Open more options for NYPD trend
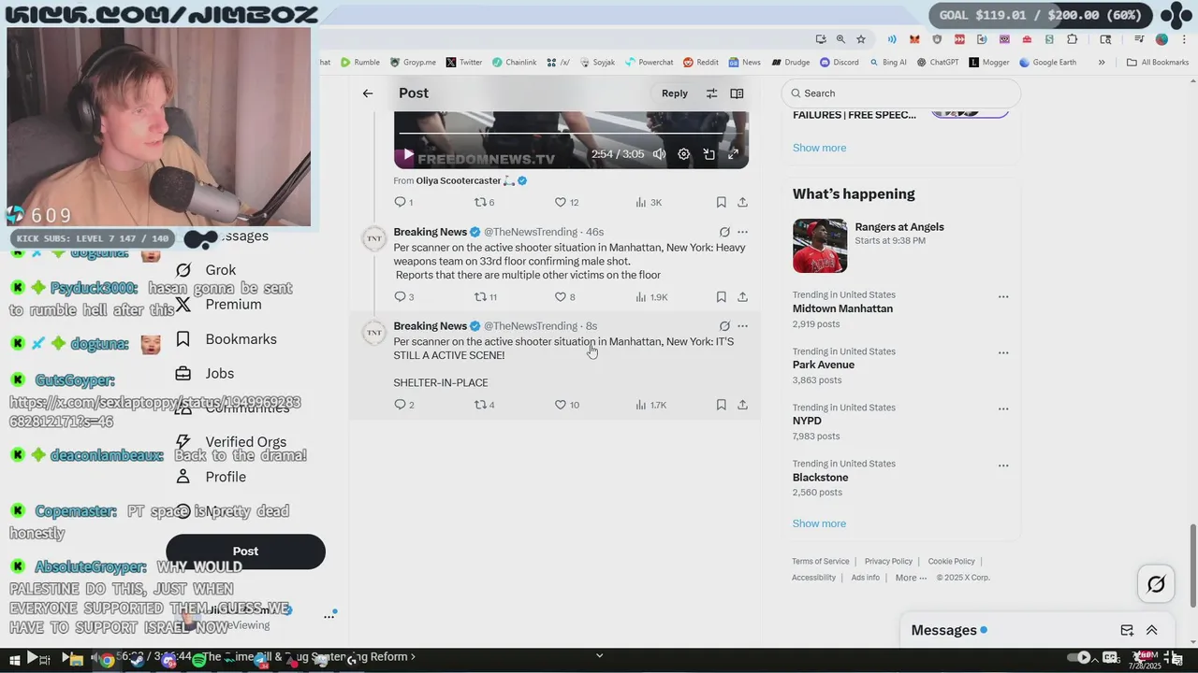Screen dimensions: 1198x673 pyautogui.click(x=1003, y=409)
